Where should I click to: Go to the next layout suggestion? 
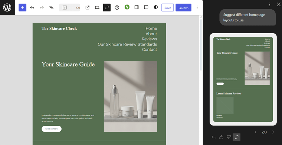pos(273,132)
